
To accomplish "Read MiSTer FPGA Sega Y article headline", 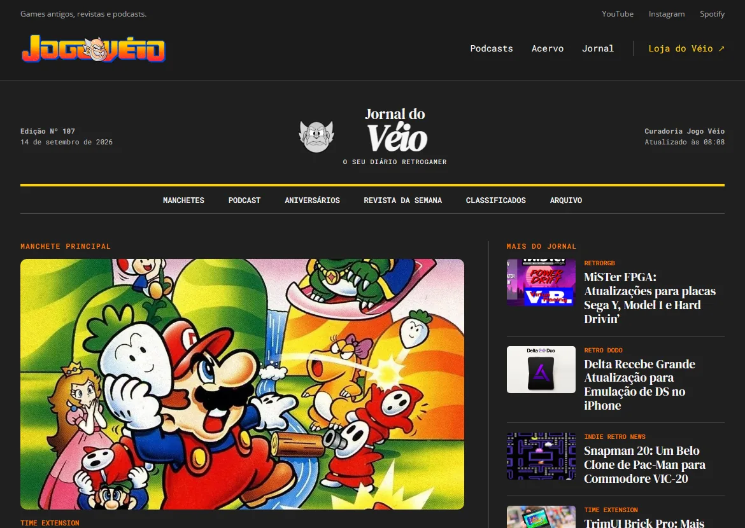I will tap(649, 298).
